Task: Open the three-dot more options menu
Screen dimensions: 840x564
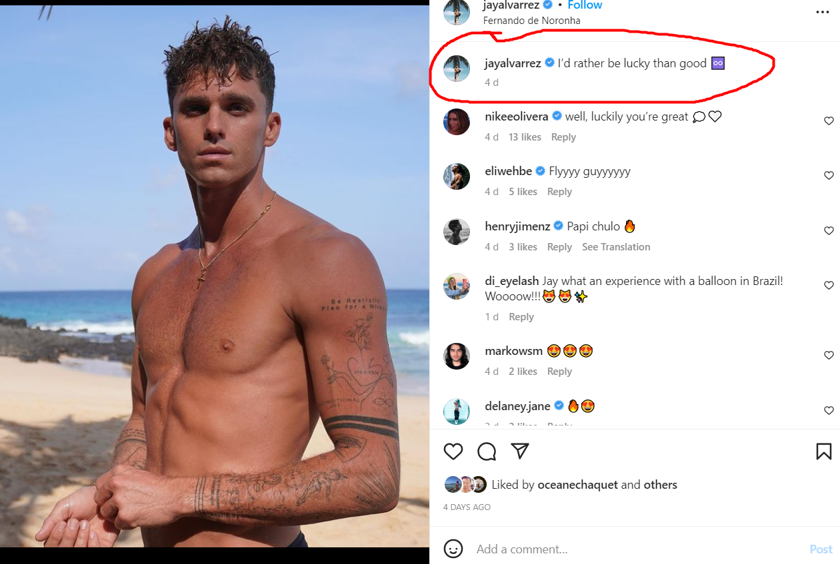Action: pos(823,12)
